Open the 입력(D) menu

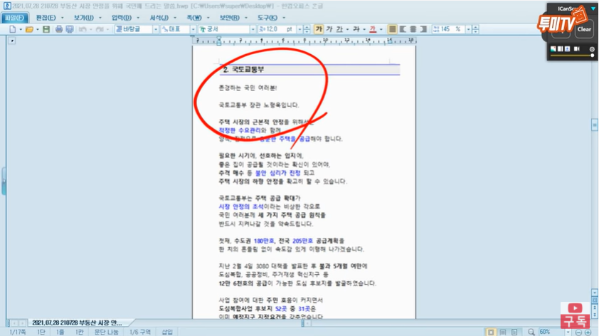pyautogui.click(x=121, y=18)
